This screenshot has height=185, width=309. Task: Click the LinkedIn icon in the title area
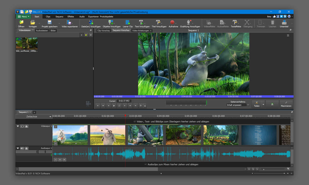pyautogui.click(x=285, y=16)
